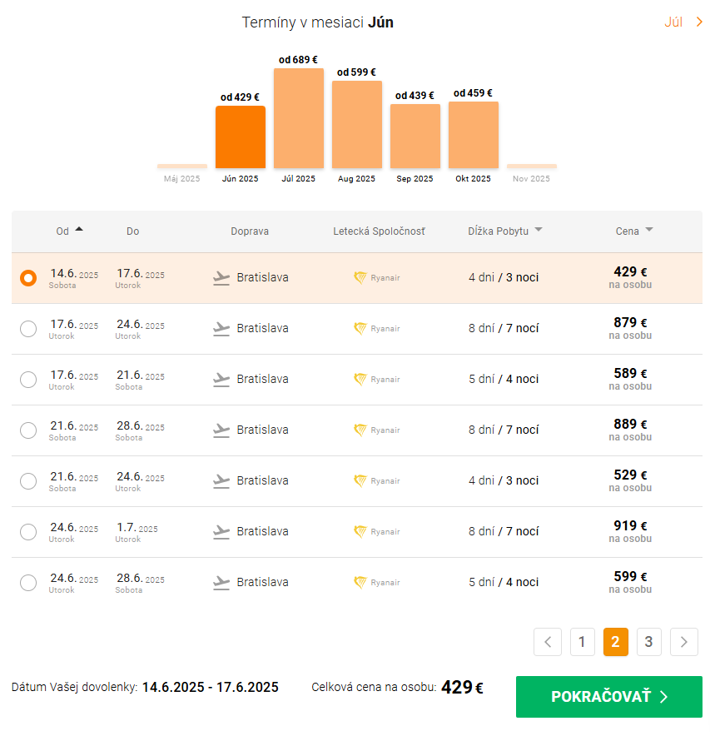710x736 pixels.
Task: Select the Júl 2025 price bar
Action: click(x=299, y=118)
